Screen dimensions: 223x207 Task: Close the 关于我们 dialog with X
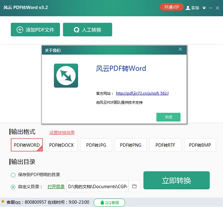click(180, 49)
